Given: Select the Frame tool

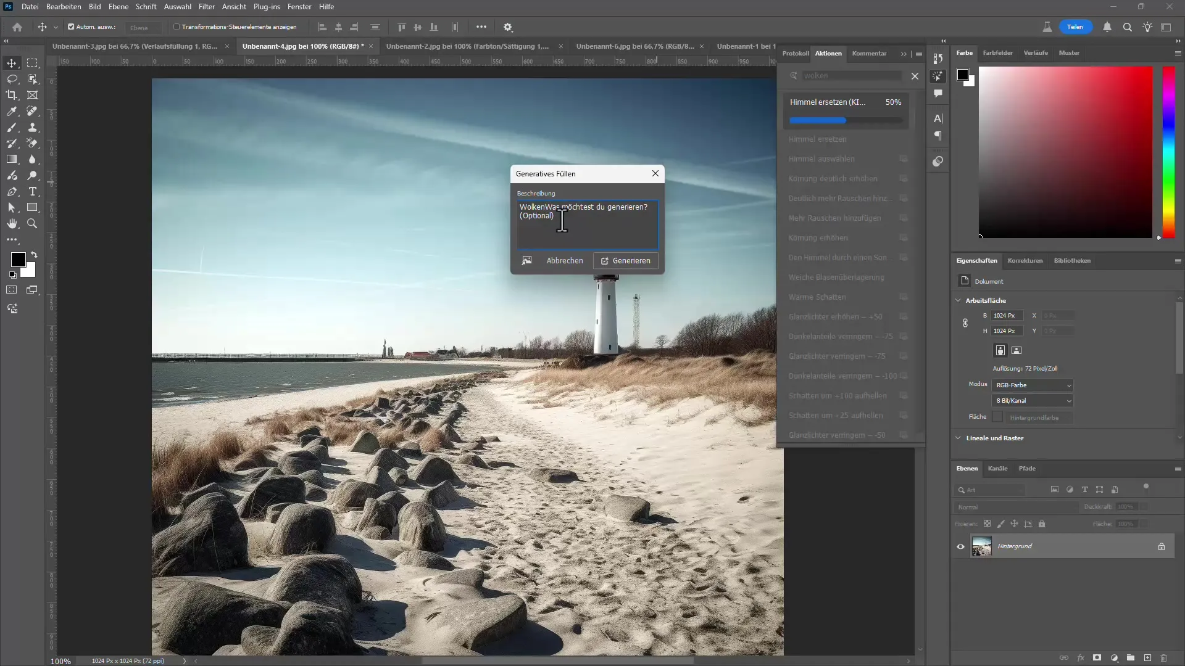Looking at the screenshot, I should pyautogui.click(x=32, y=95).
